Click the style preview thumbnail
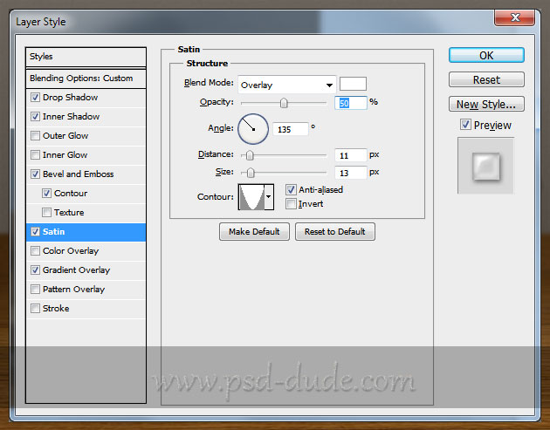 tap(485, 166)
